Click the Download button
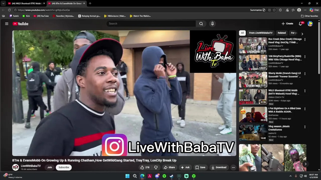Viewport: 321px width, 180px height. click(219, 167)
